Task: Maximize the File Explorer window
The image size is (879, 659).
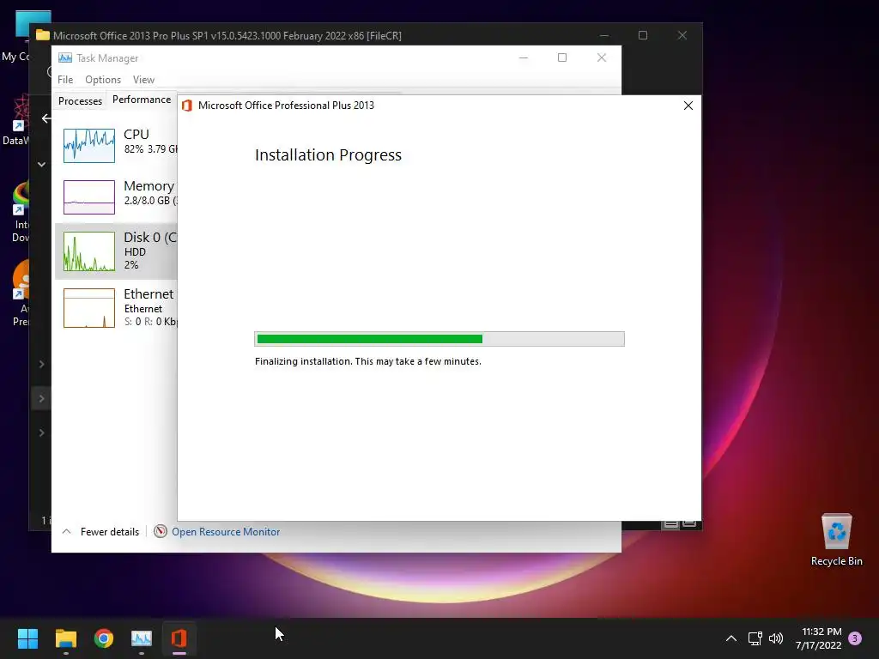Action: tap(643, 35)
